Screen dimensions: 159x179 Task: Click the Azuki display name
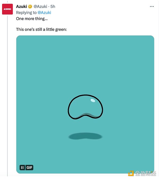(x=21, y=7)
